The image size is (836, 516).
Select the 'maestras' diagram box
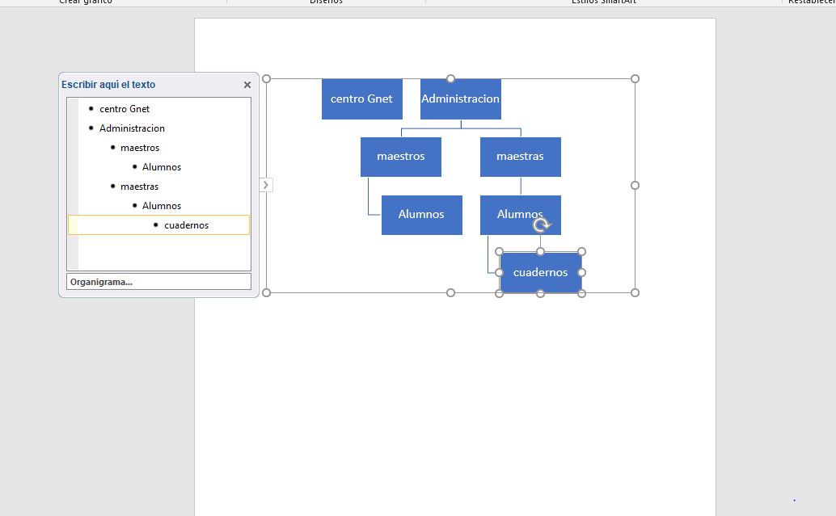pyautogui.click(x=520, y=157)
